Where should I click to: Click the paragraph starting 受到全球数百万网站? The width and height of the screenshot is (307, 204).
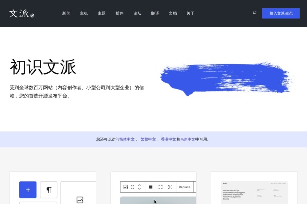point(77,92)
